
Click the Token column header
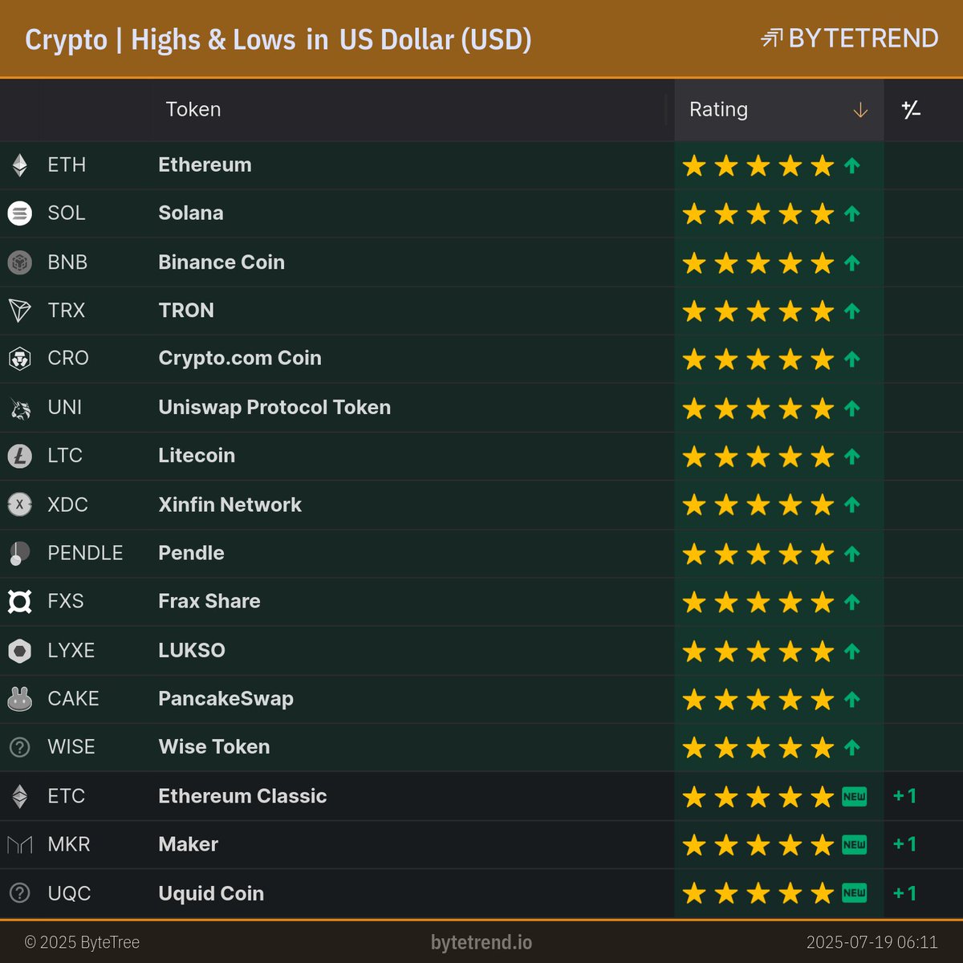[x=193, y=110]
